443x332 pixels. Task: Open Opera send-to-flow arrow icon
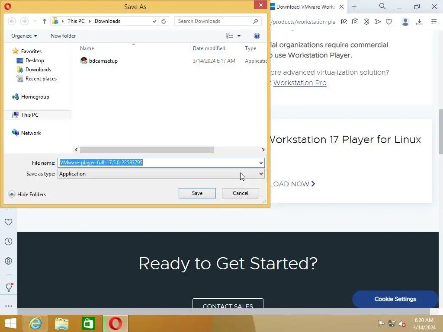[378, 22]
